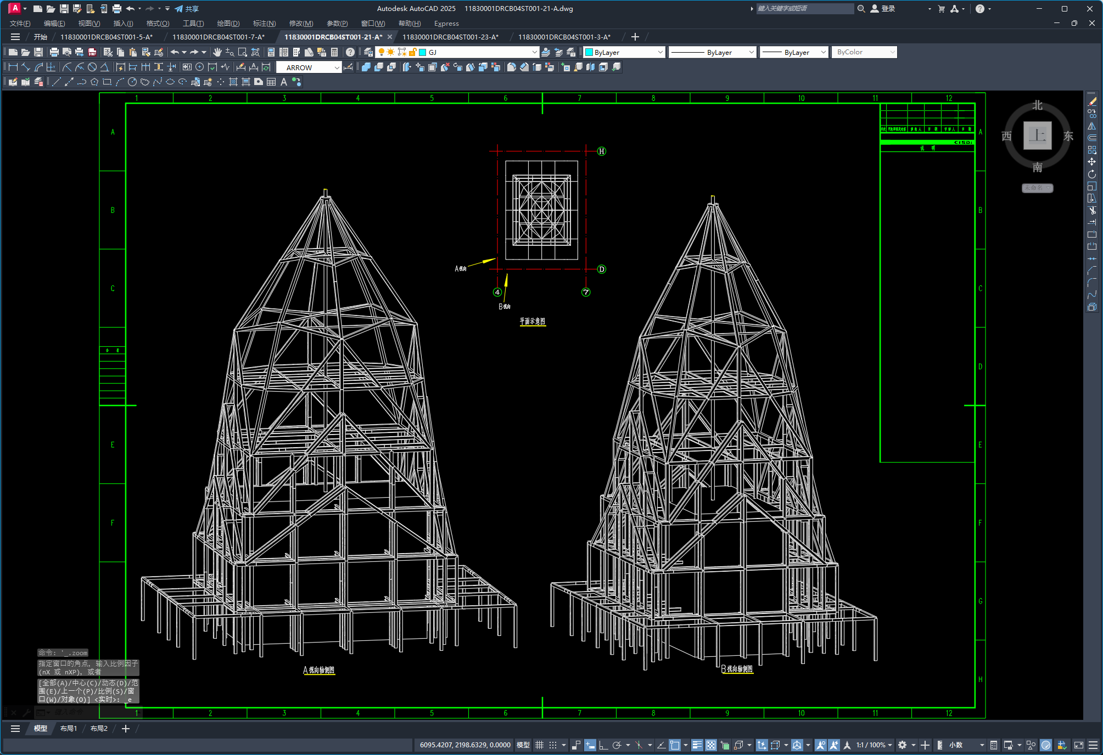Viewport: 1103px width, 755px height.
Task: Select the Circle draw tool
Action: pyautogui.click(x=132, y=82)
